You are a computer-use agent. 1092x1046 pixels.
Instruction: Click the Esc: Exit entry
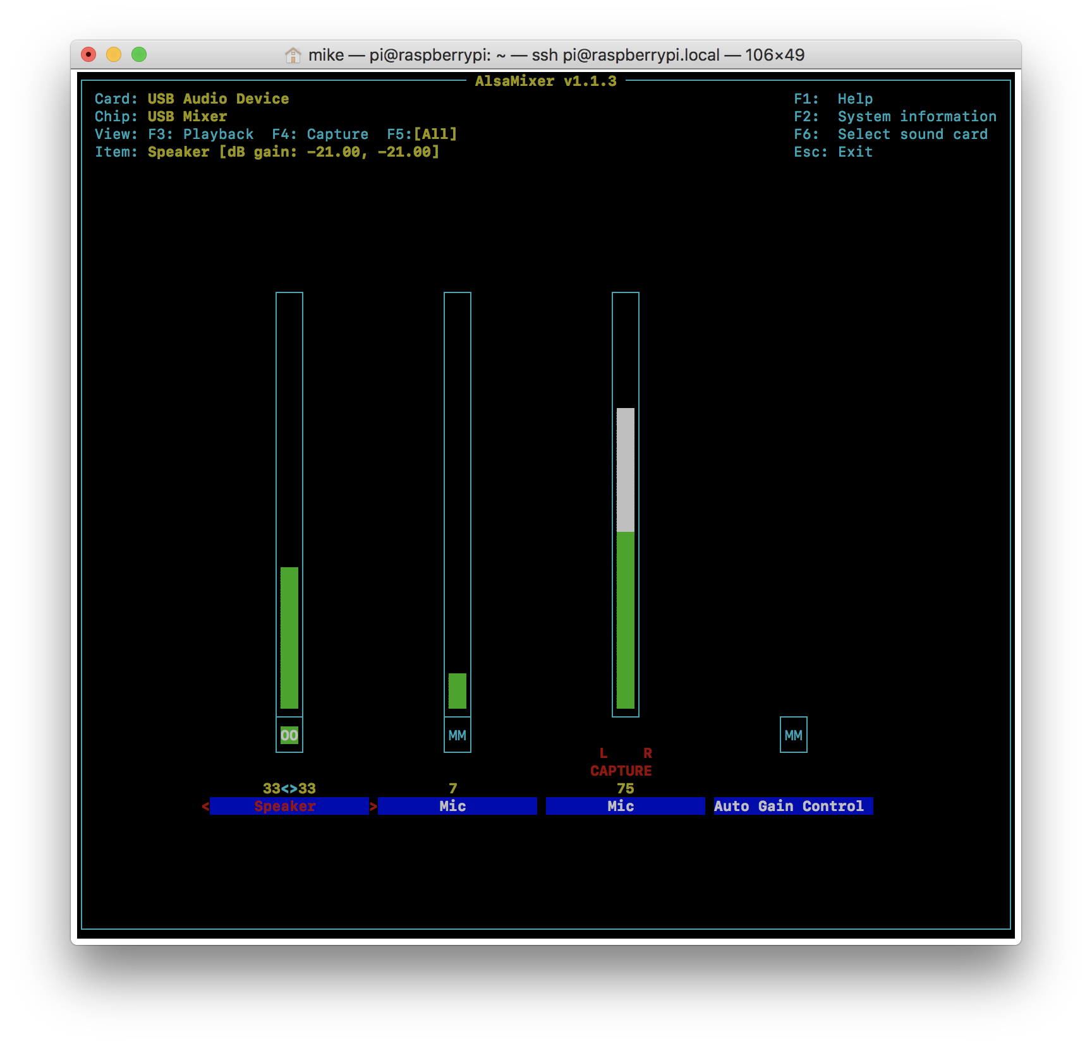pos(834,152)
